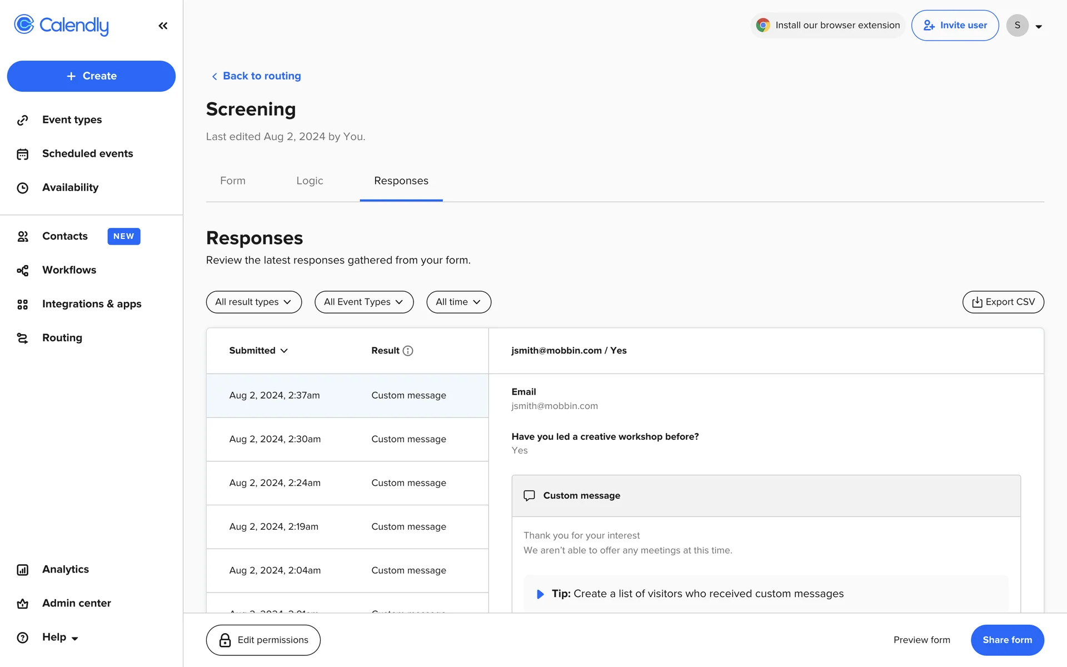This screenshot has width=1067, height=667.
Task: Expand the custom messages Tip disclosure triangle
Action: [x=540, y=594]
